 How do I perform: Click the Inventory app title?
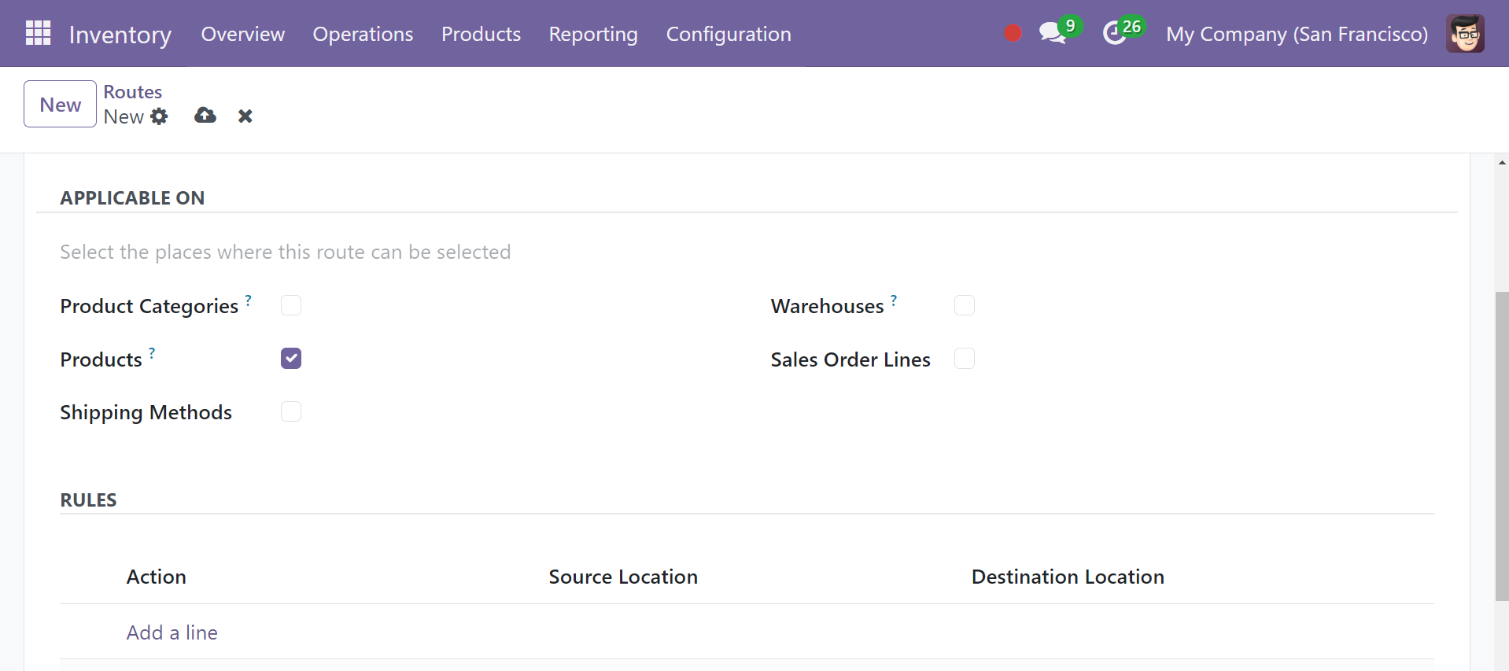pos(120,35)
